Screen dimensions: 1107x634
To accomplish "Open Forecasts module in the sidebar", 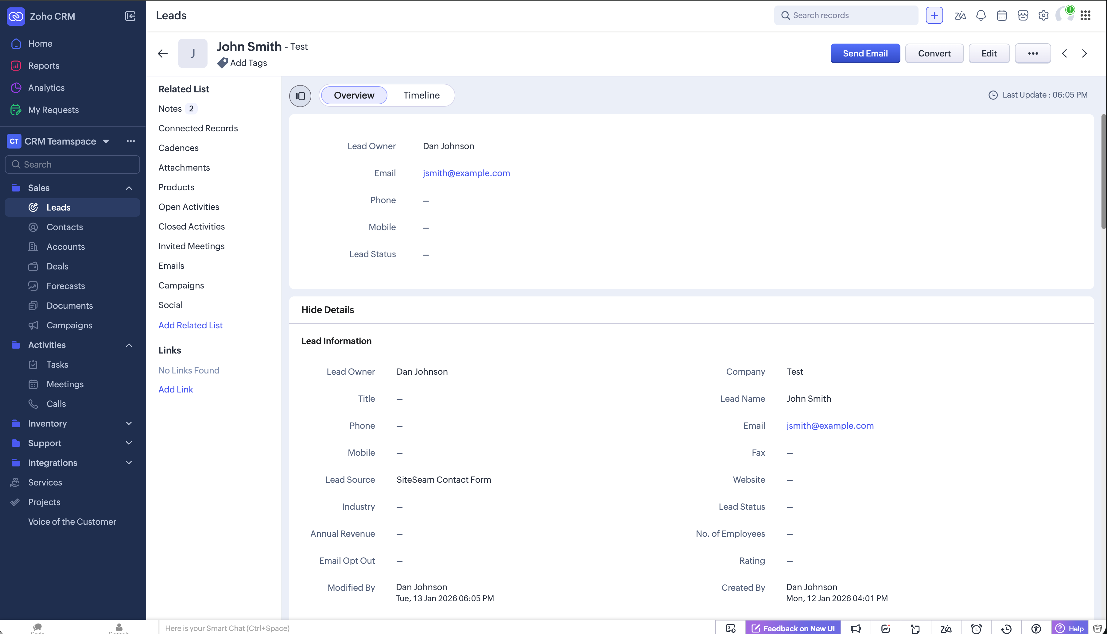I will coord(65,286).
